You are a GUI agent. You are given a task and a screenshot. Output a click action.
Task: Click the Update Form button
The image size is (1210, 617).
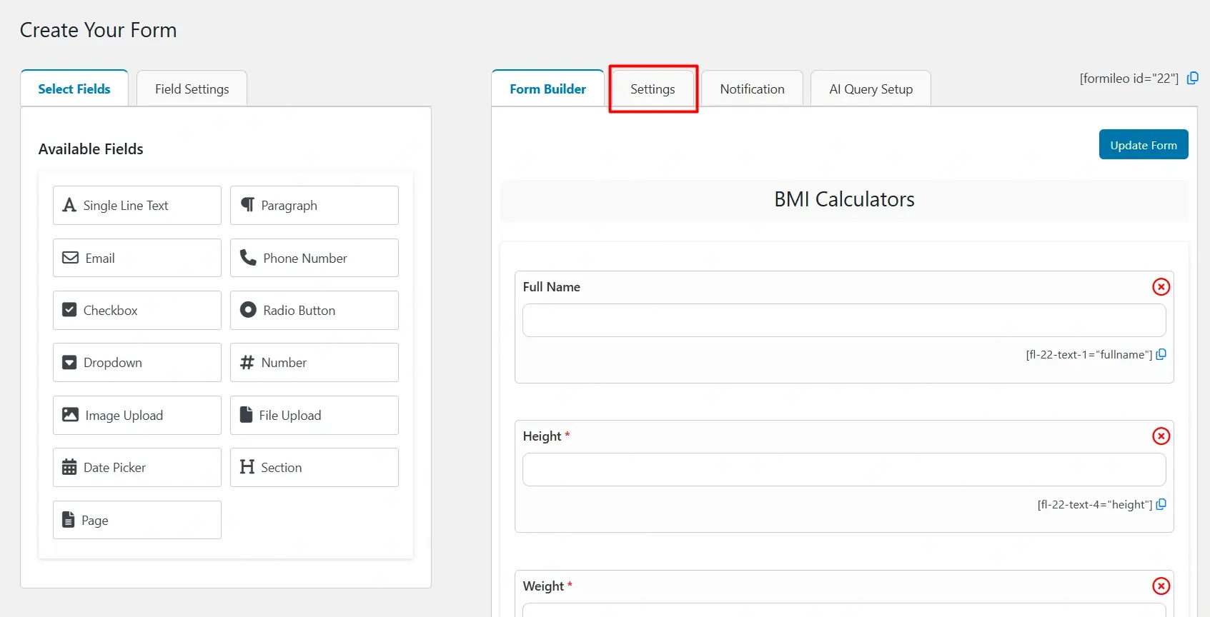pos(1143,145)
